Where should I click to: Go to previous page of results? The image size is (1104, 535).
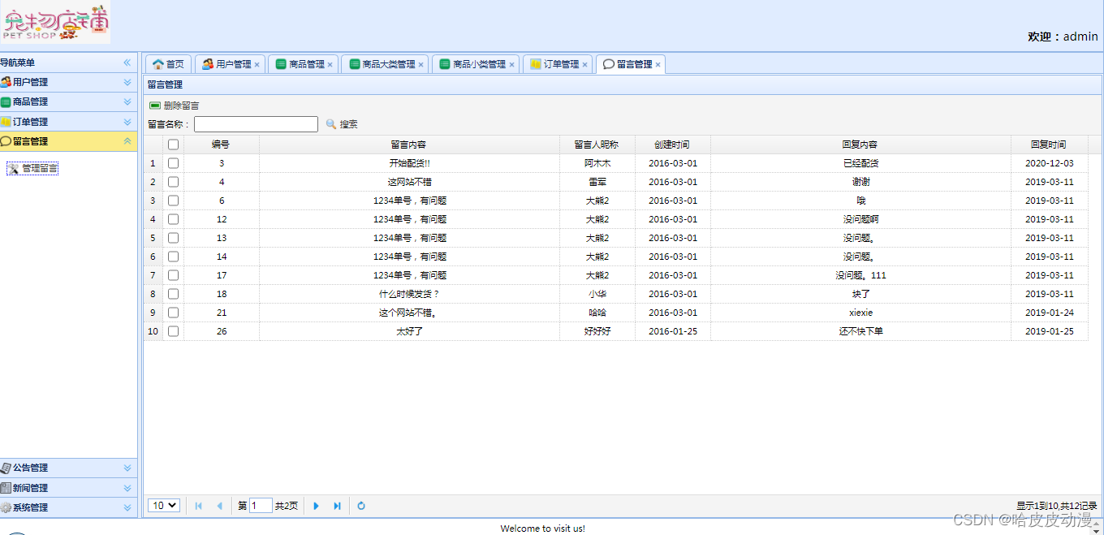click(x=219, y=506)
